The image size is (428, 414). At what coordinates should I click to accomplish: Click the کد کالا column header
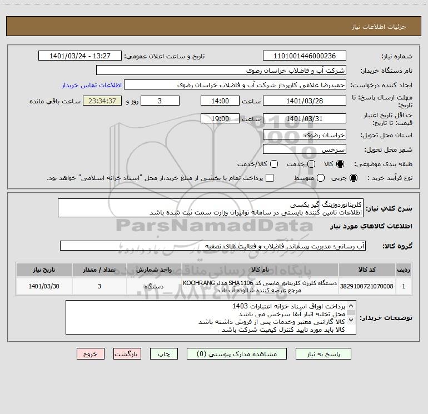click(x=367, y=270)
